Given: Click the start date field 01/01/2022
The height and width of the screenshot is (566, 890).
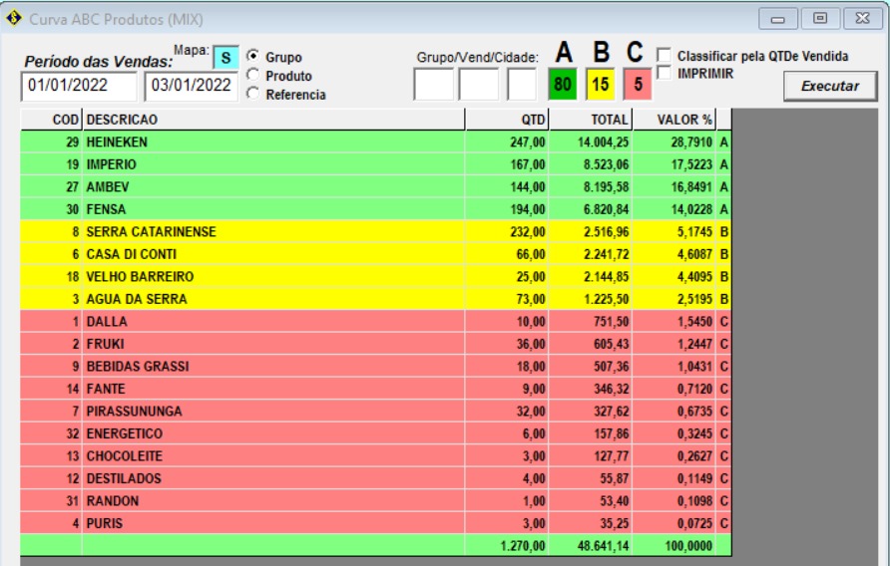Looking at the screenshot, I should click(80, 86).
